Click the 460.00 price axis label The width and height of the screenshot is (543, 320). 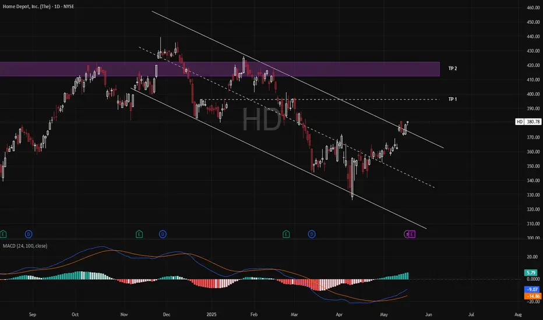(x=533, y=8)
